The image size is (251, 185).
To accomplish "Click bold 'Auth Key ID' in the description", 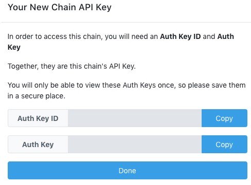I will 180,36.
